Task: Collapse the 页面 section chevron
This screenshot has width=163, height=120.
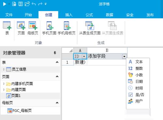Action: [57, 77]
